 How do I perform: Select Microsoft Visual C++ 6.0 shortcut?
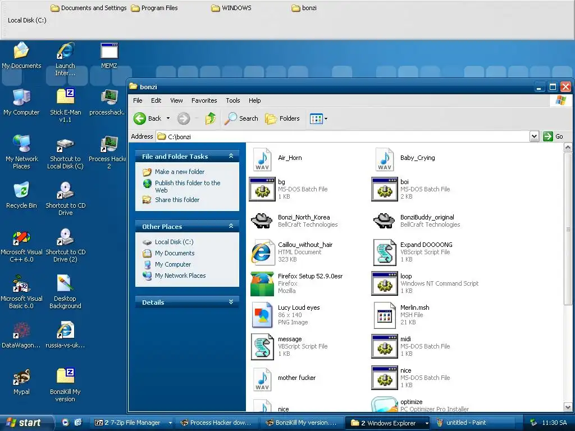[21, 247]
